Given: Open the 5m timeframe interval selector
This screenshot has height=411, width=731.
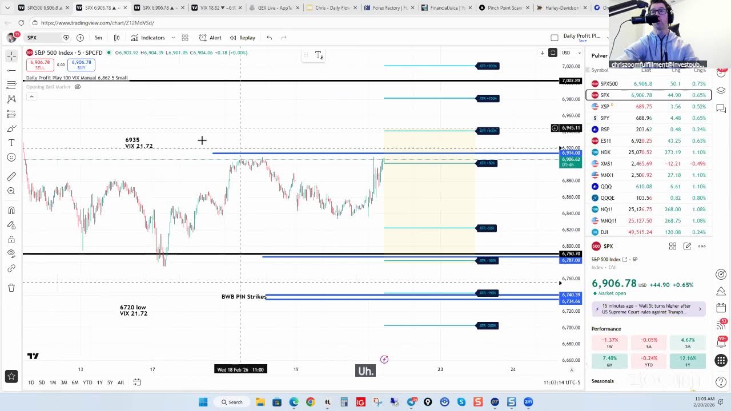Looking at the screenshot, I should tap(98, 38).
